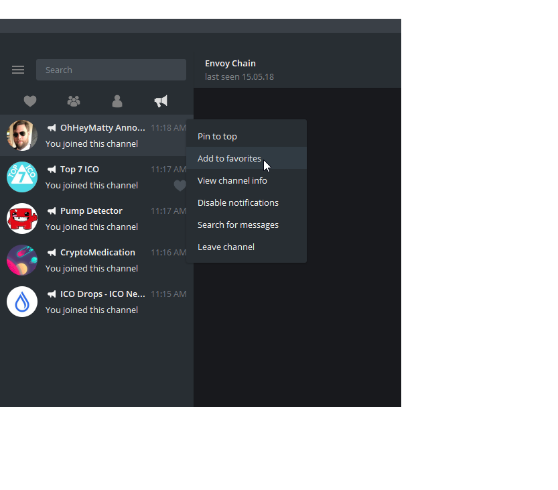This screenshot has width=558, height=490.
Task: Show favorites filter heart tab
Action: point(30,101)
